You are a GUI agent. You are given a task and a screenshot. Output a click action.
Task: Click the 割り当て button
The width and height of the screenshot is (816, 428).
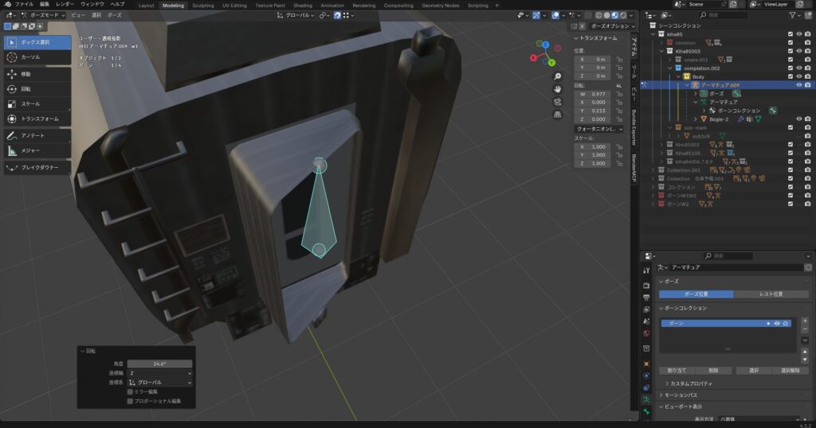pyautogui.click(x=676, y=370)
